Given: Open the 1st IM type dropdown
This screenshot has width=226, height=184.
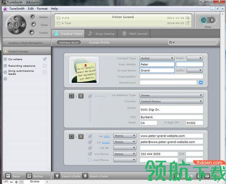Looking at the screenshot, I should (125, 148).
